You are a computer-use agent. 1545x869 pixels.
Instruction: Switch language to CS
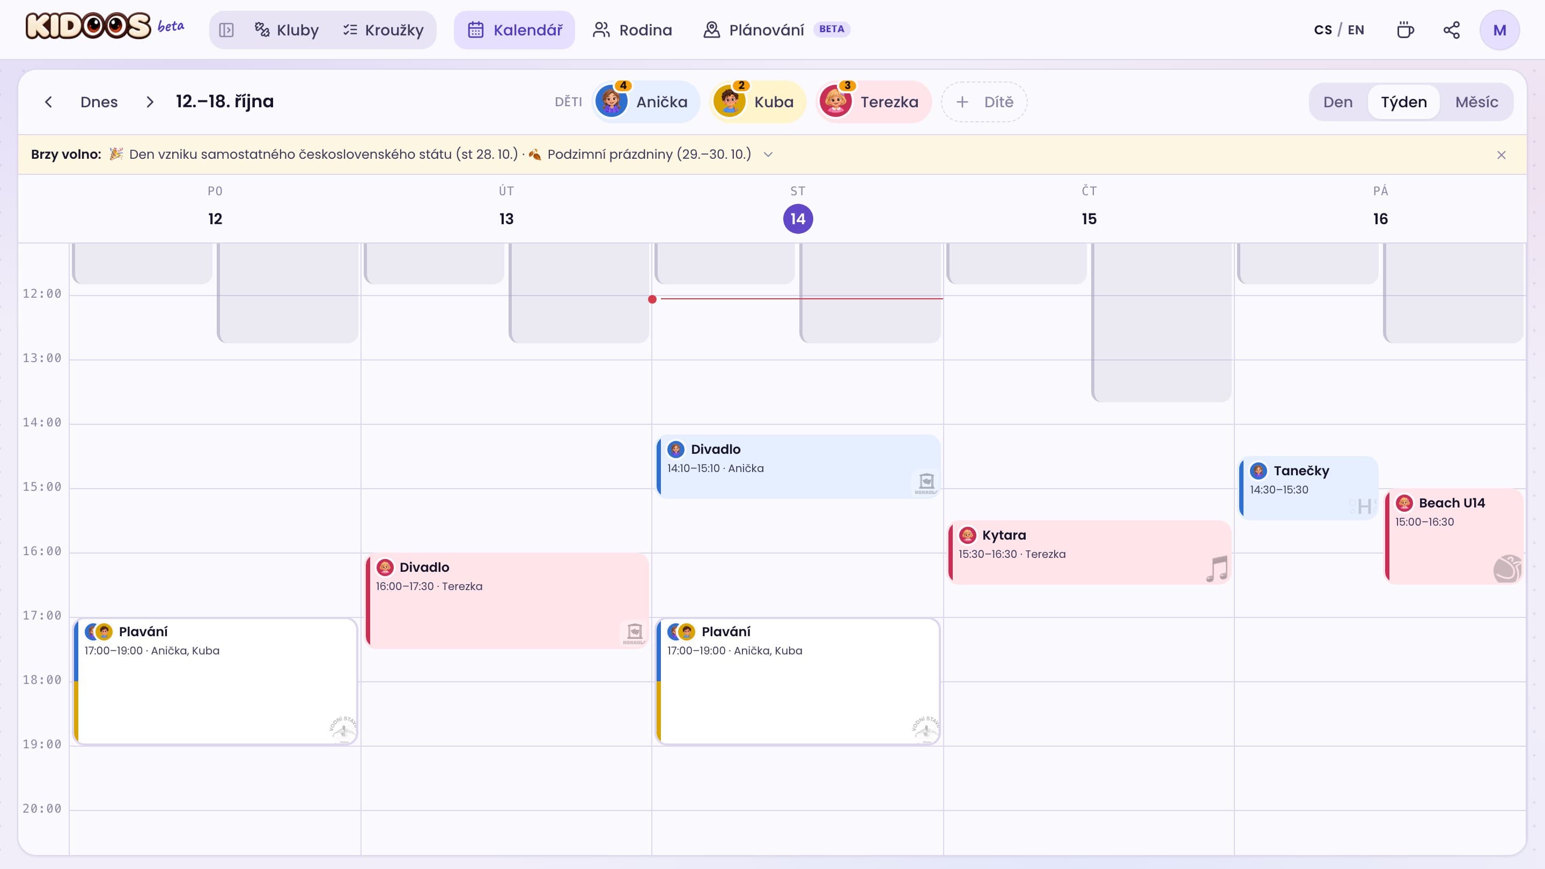pyautogui.click(x=1322, y=30)
